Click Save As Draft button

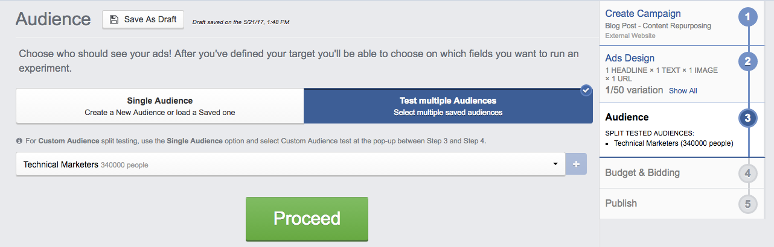[143, 19]
